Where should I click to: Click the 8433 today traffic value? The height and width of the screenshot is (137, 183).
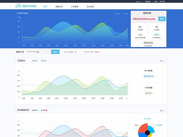pos(148,93)
